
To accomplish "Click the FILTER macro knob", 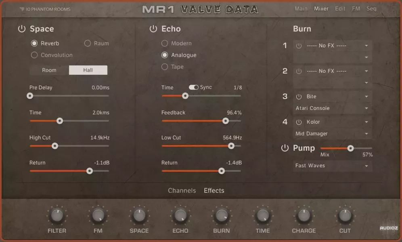I will click(57, 216).
